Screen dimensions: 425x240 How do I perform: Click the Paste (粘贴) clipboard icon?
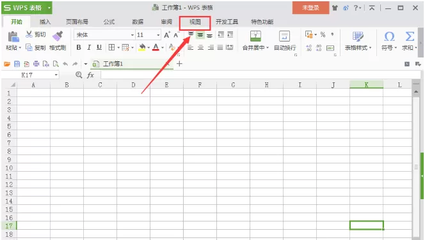pyautogui.click(x=13, y=36)
